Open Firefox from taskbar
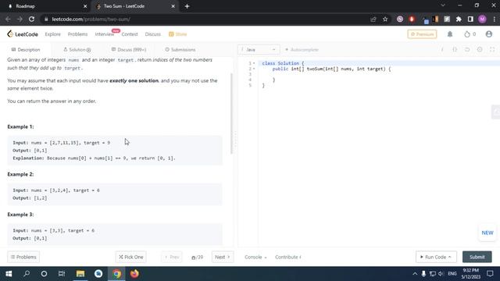 click(134, 274)
